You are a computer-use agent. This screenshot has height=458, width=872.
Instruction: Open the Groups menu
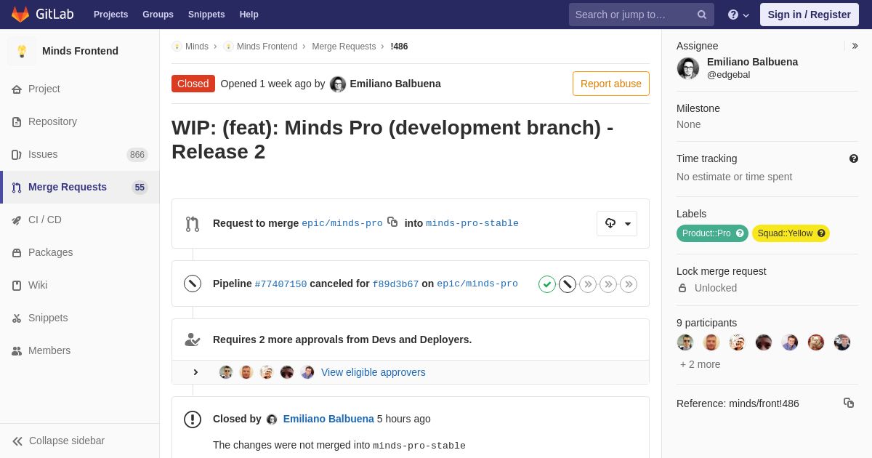(x=158, y=15)
